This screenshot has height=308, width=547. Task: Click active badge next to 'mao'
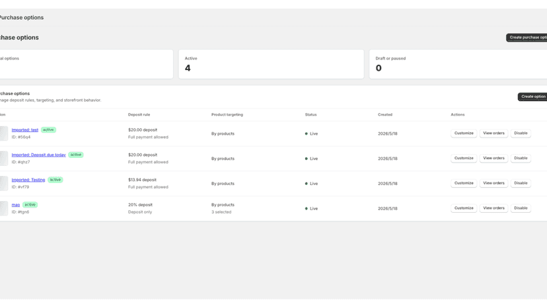point(30,205)
